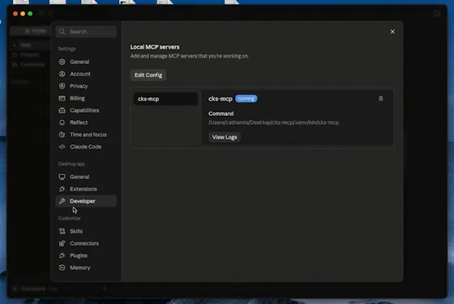Open Reflect settings
This screenshot has width=454, height=304.
pos(86,122)
